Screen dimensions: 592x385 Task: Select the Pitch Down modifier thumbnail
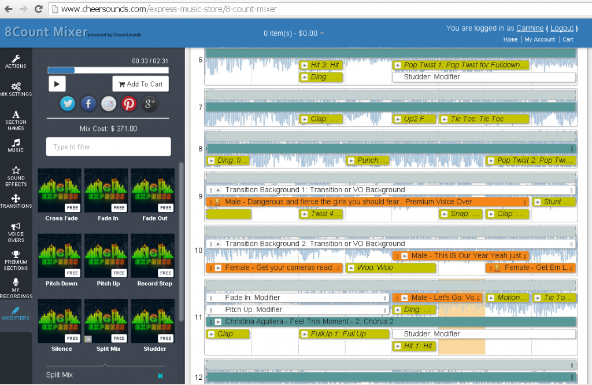pyautogui.click(x=60, y=256)
